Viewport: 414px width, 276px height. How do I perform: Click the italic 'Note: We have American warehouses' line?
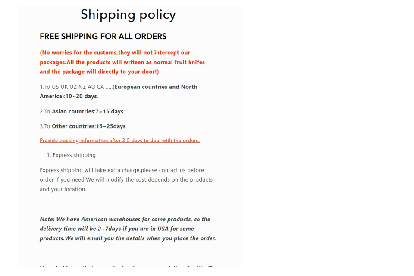125,220
